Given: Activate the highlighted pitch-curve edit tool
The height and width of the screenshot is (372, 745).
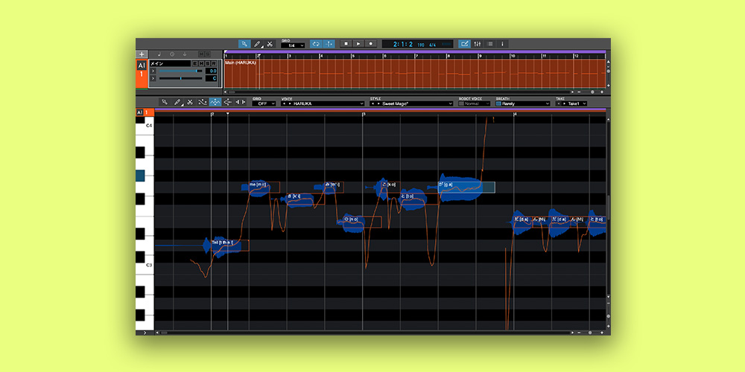Looking at the screenshot, I should coord(215,102).
